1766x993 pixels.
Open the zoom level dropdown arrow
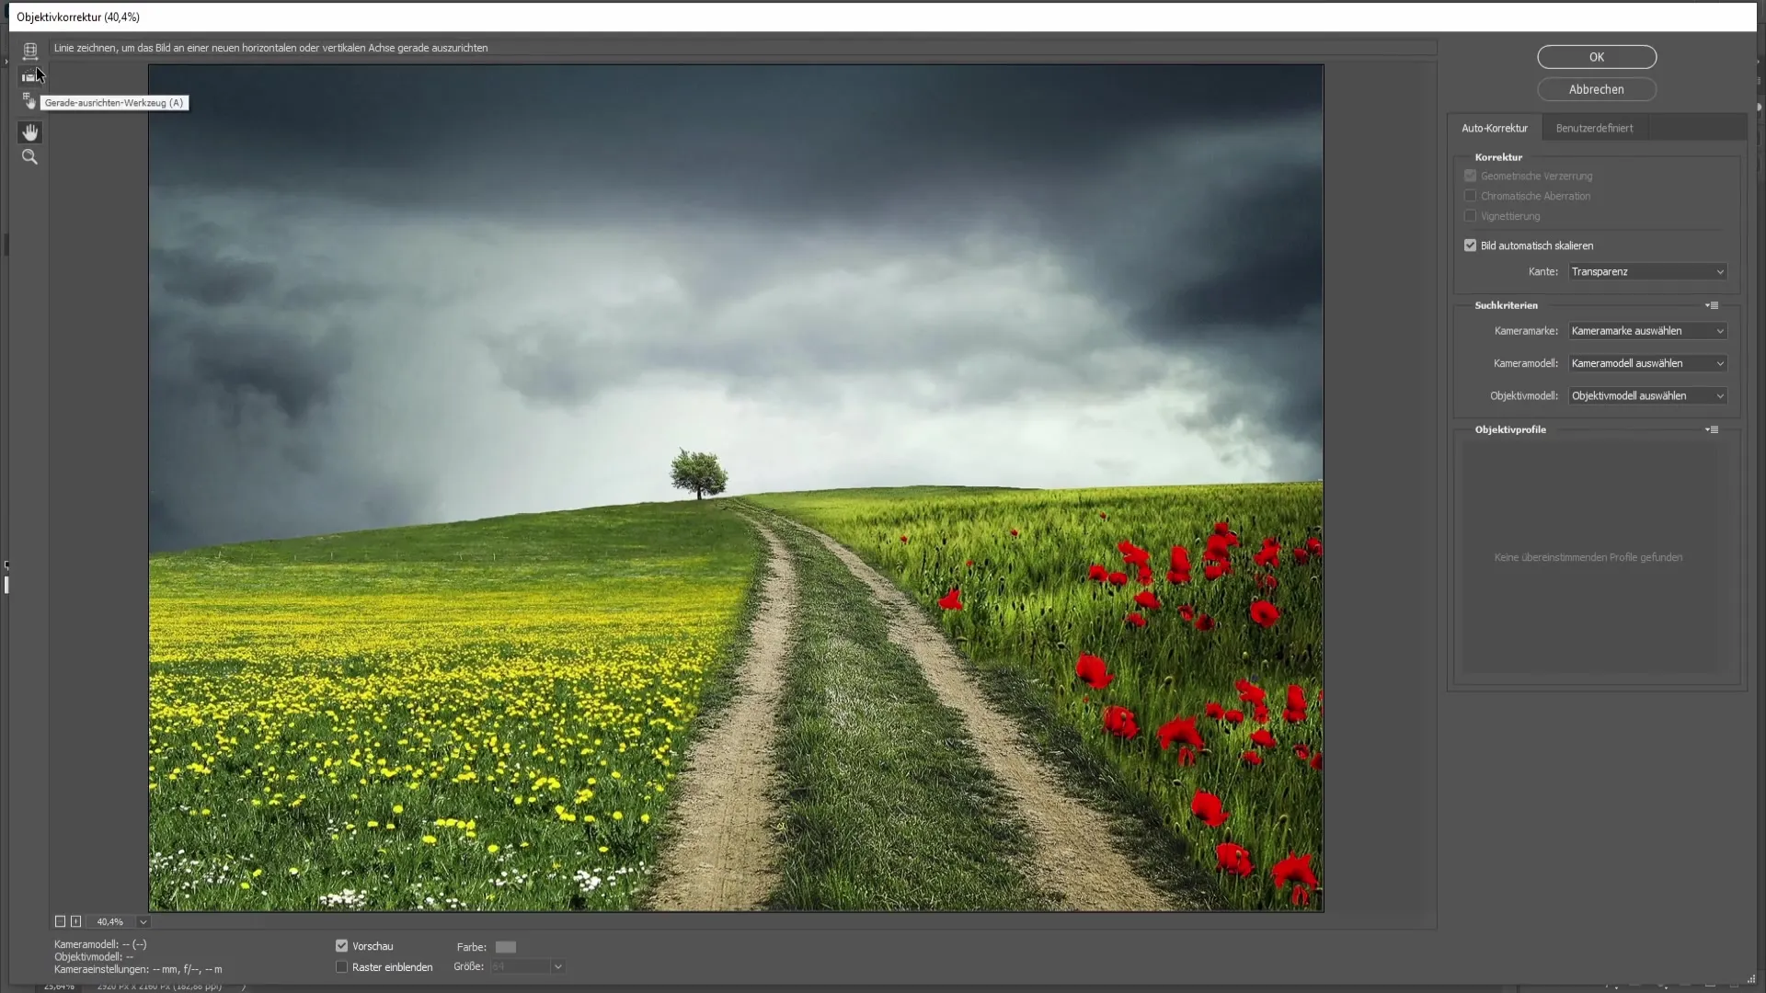143,921
